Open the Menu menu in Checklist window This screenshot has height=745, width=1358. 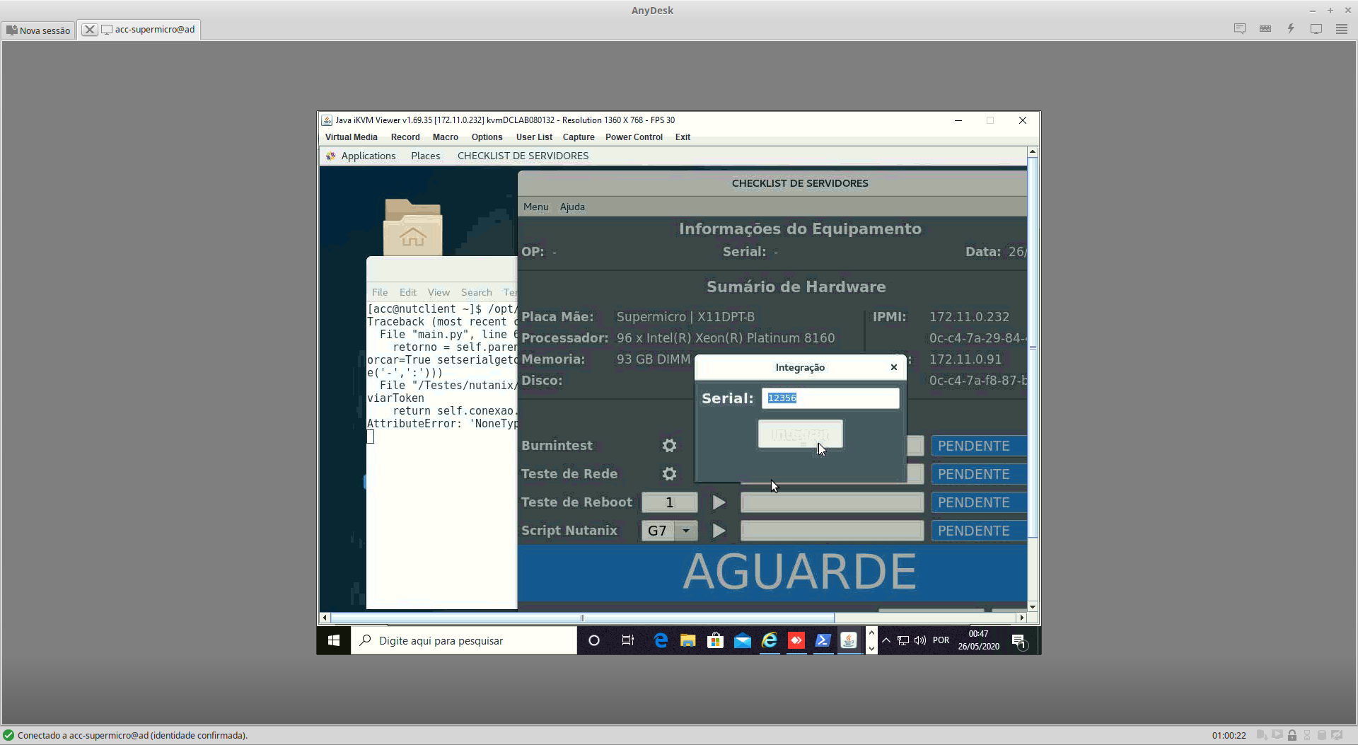click(535, 207)
